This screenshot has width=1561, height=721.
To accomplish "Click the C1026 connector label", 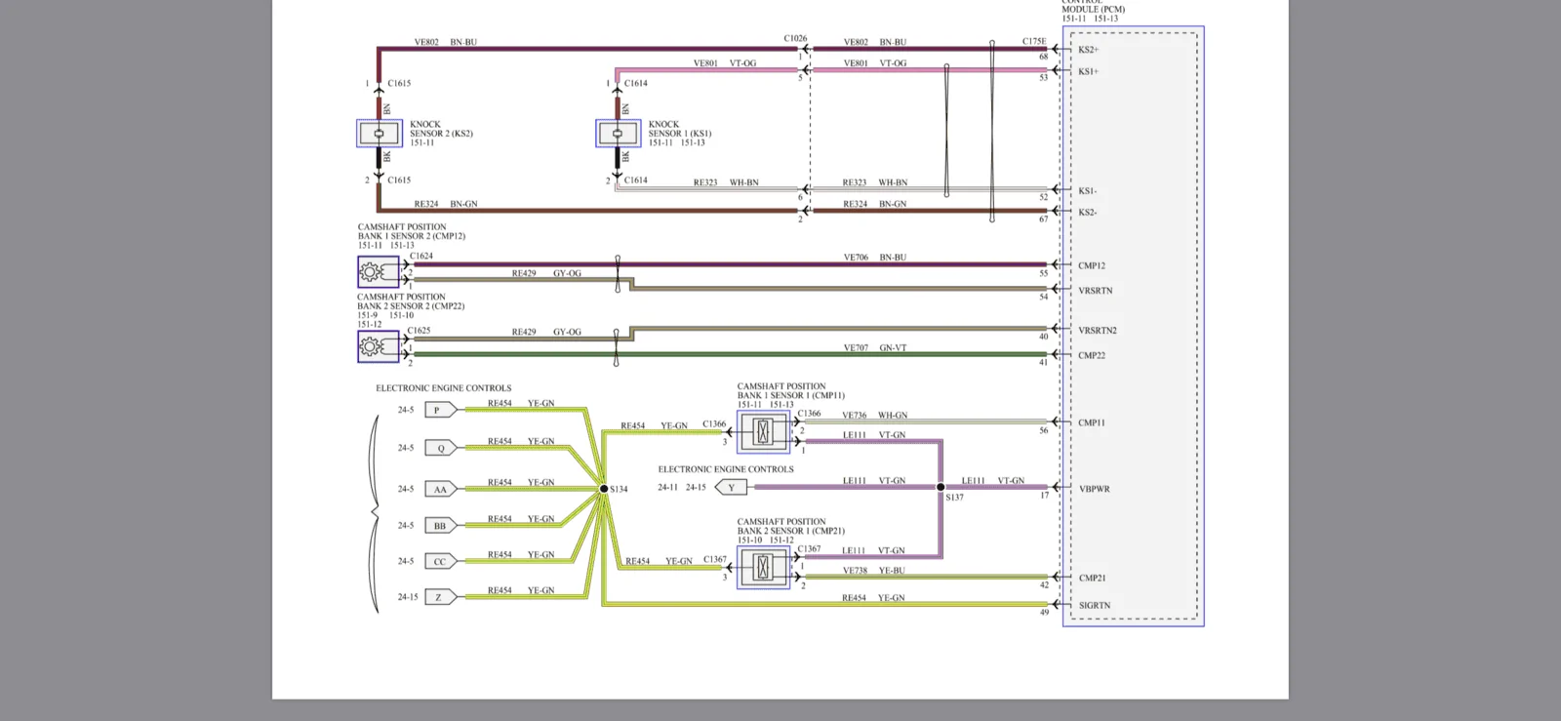I will [795, 39].
